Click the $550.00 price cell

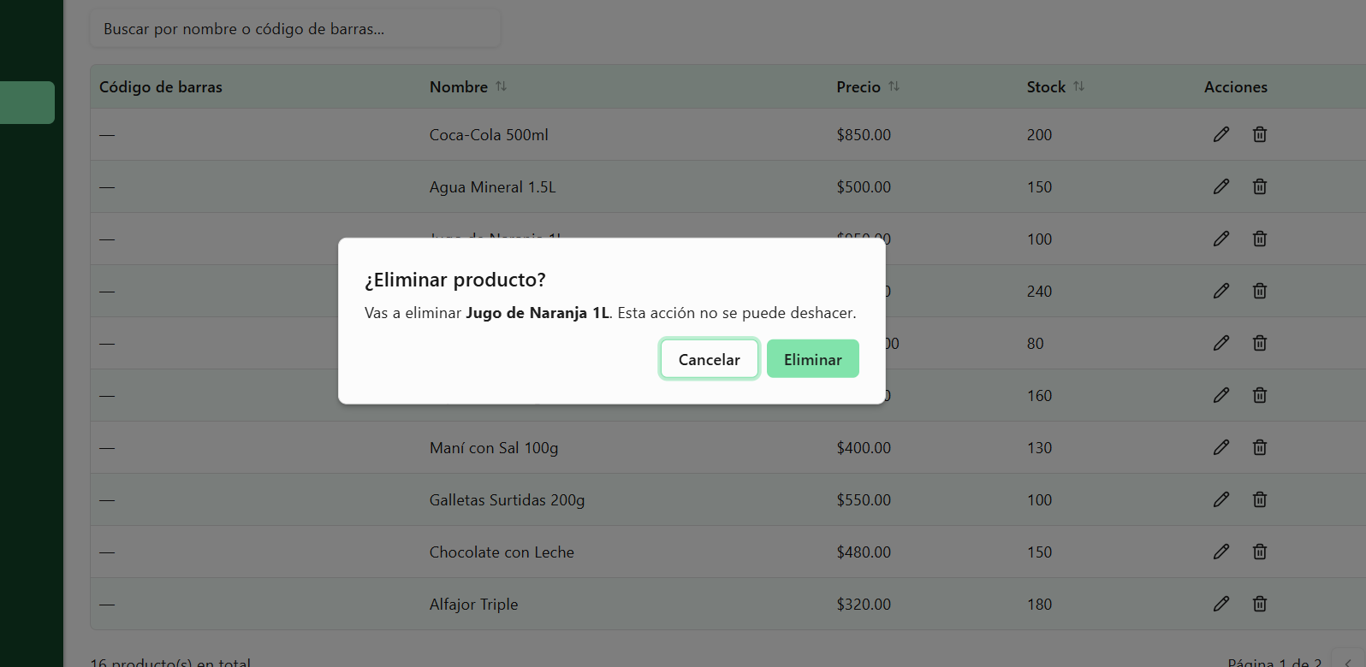coord(864,500)
